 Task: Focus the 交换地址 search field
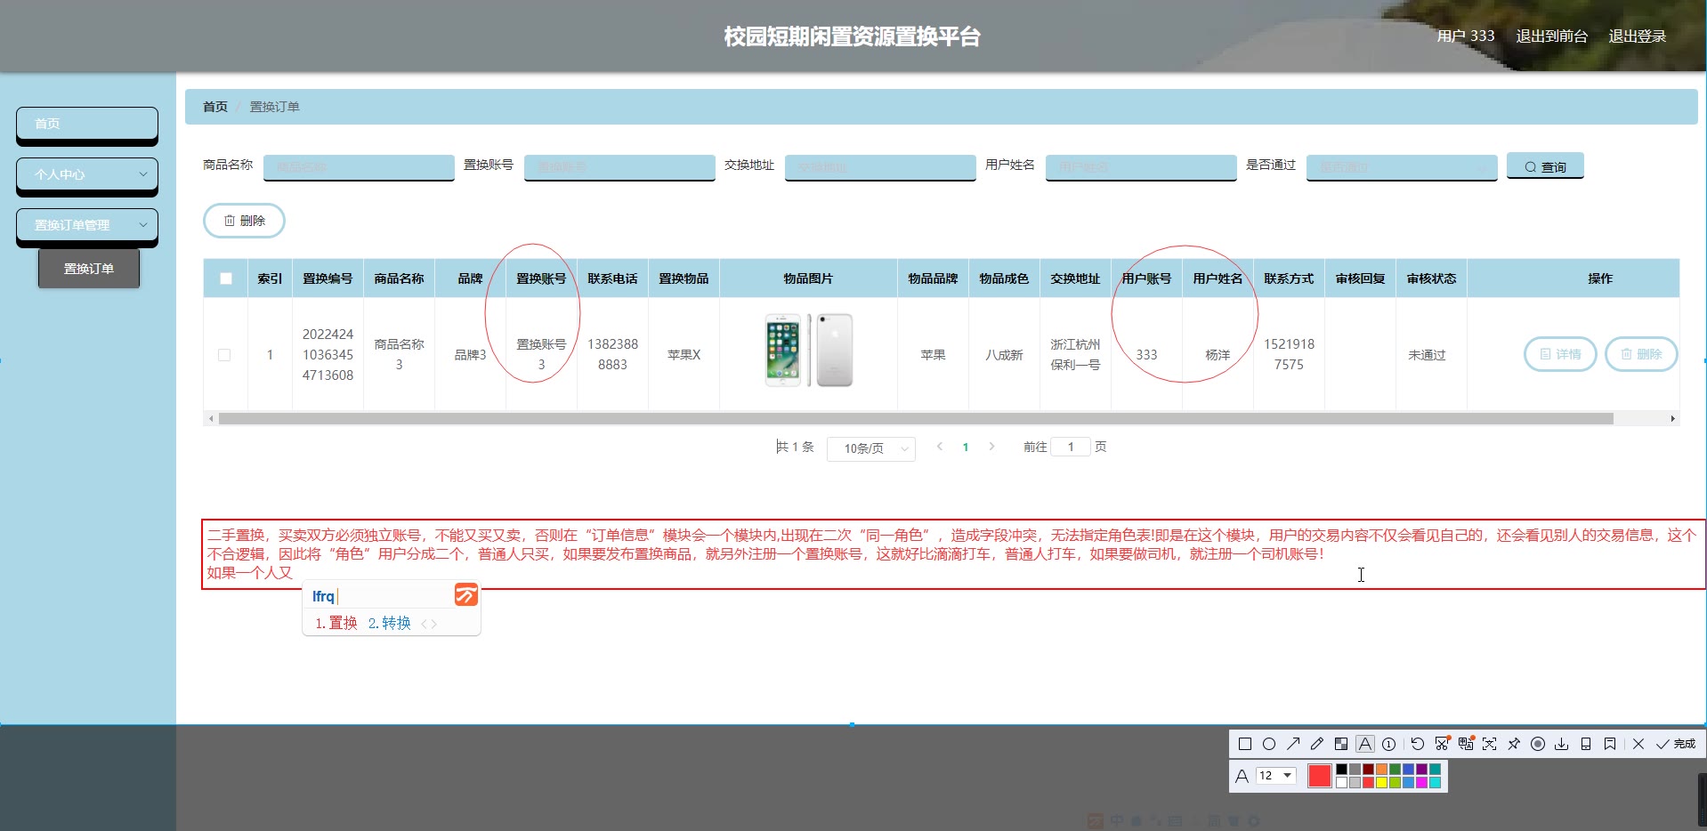coord(880,167)
